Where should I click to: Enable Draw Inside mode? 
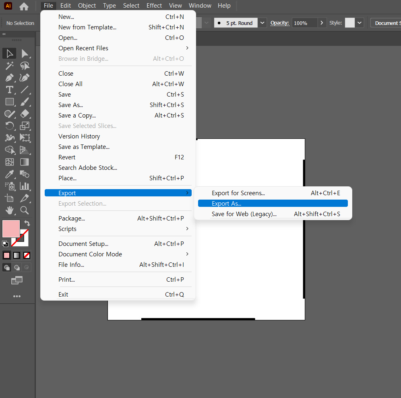[x=27, y=267]
